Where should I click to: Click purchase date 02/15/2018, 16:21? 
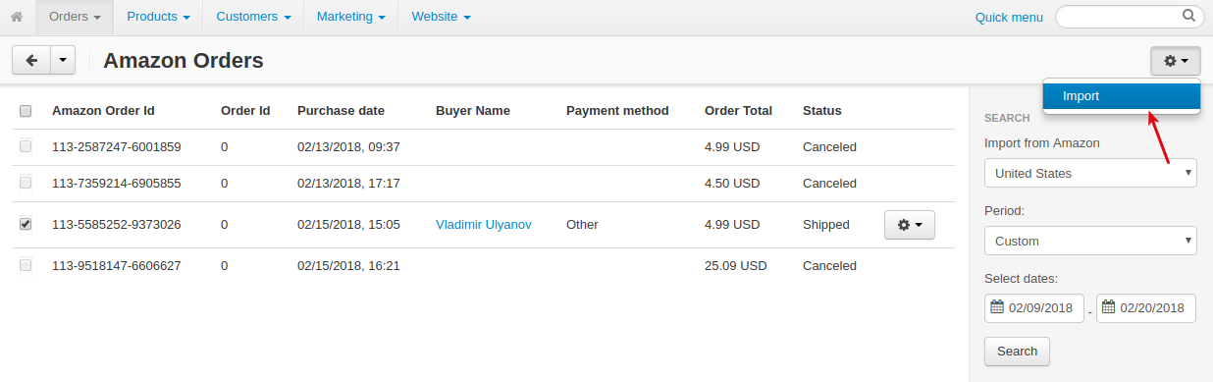(348, 265)
